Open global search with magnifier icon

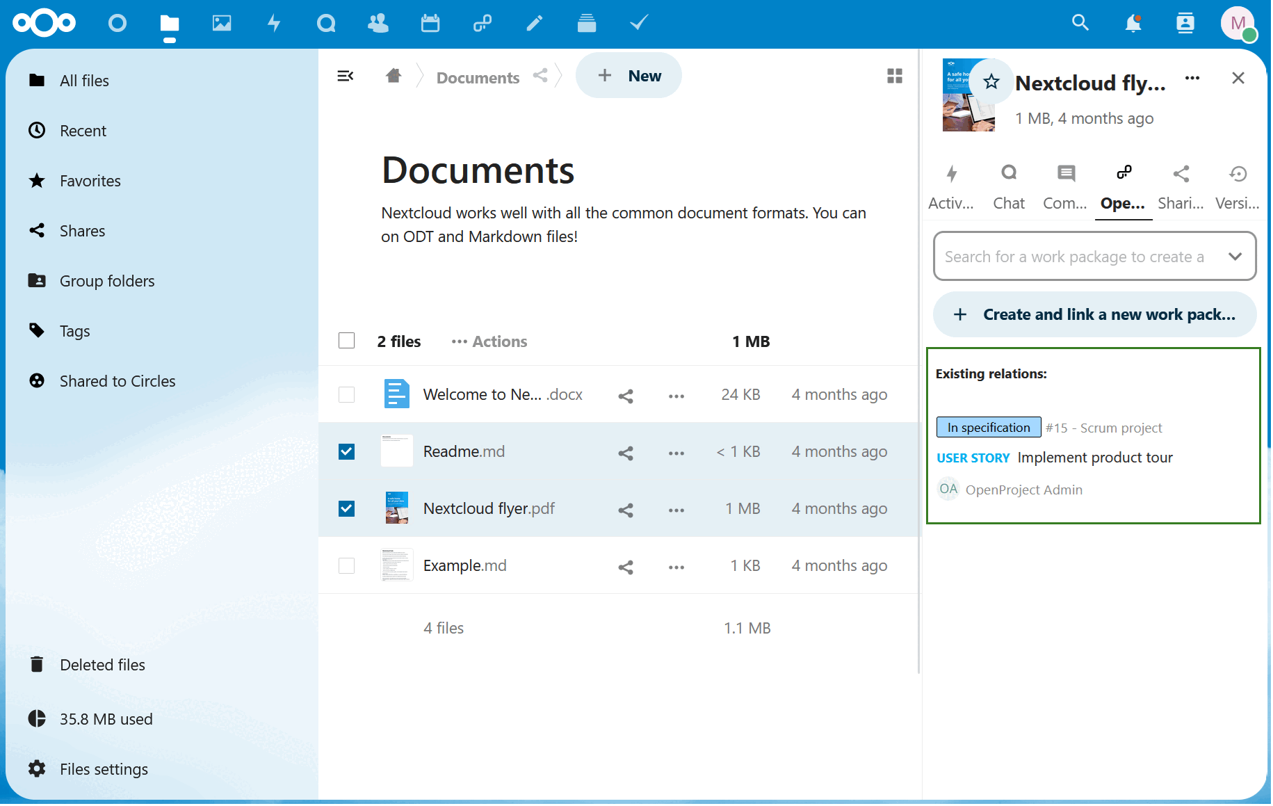click(1080, 23)
